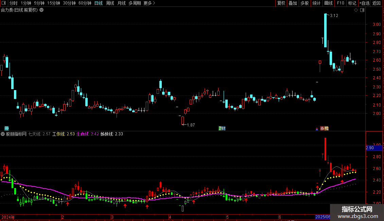Viewport: 384px width, 221px height.
Task: Select the 5分钟 period
Action: [x=39, y=3]
